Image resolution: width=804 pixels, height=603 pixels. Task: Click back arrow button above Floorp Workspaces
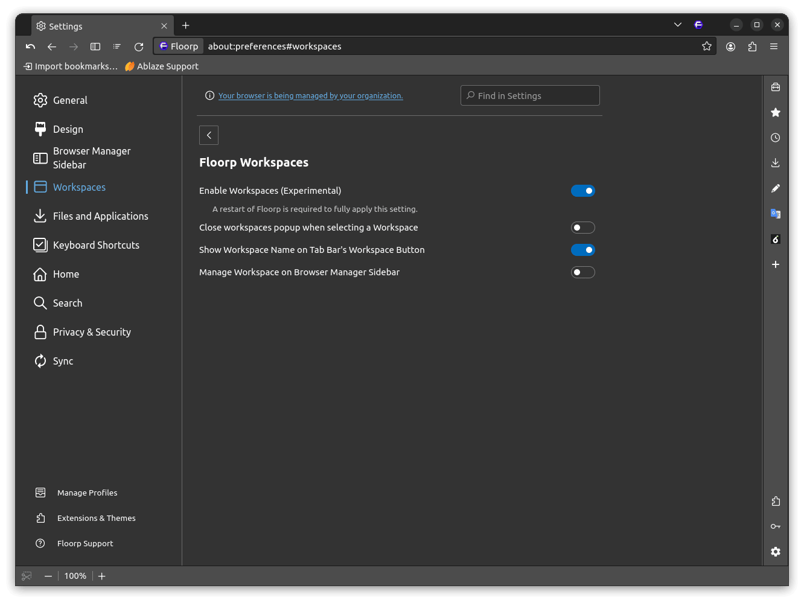tap(209, 135)
